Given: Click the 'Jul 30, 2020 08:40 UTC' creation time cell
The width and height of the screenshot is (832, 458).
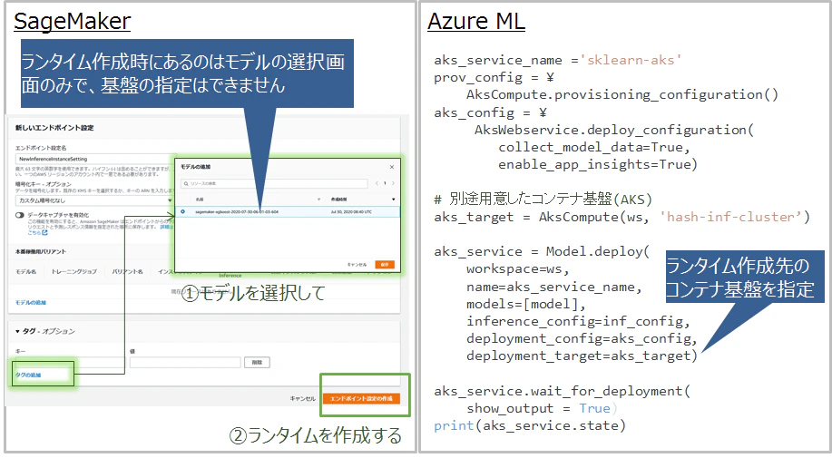Looking at the screenshot, I should pos(351,211).
